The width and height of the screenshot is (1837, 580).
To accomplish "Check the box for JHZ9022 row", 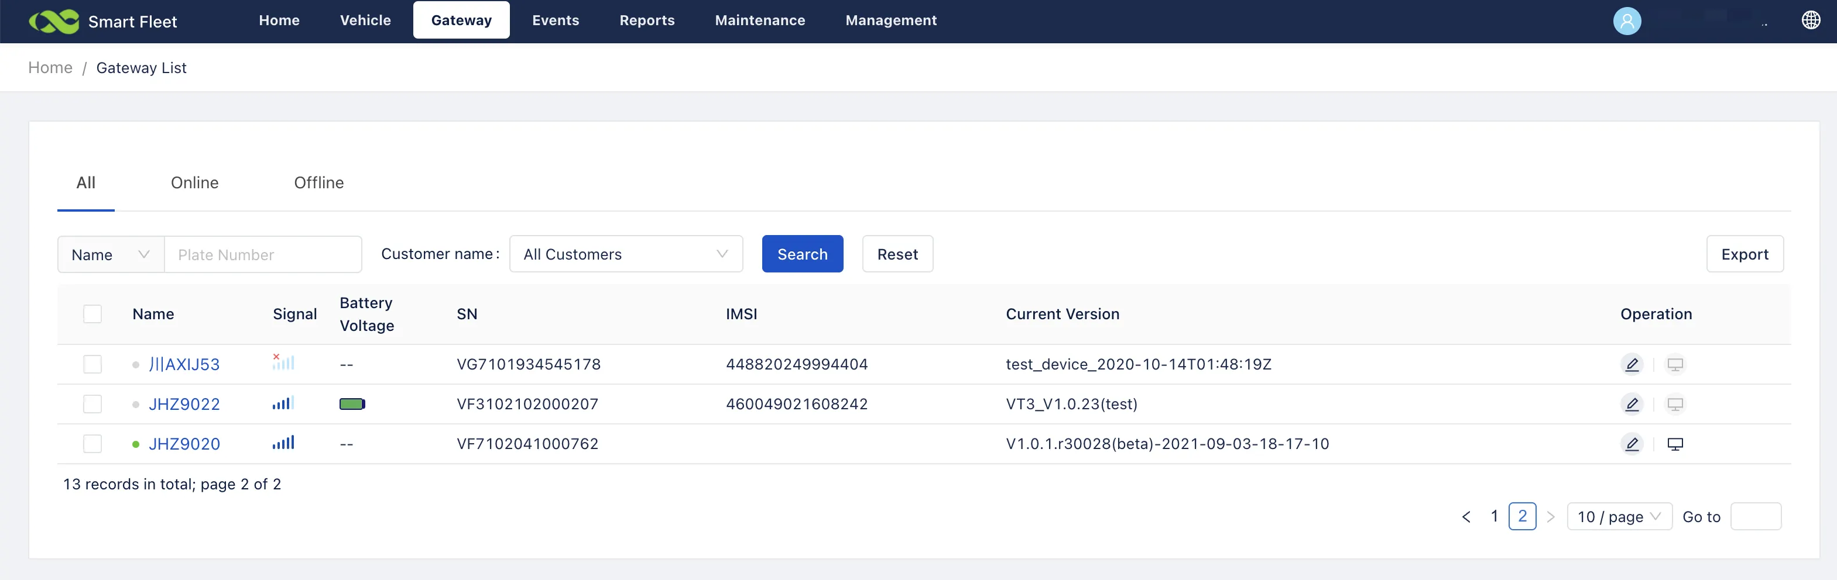I will pos(92,405).
